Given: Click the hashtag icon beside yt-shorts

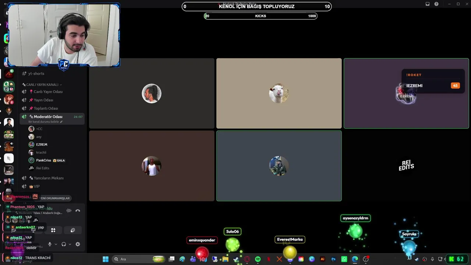Looking at the screenshot, I should click(24, 74).
